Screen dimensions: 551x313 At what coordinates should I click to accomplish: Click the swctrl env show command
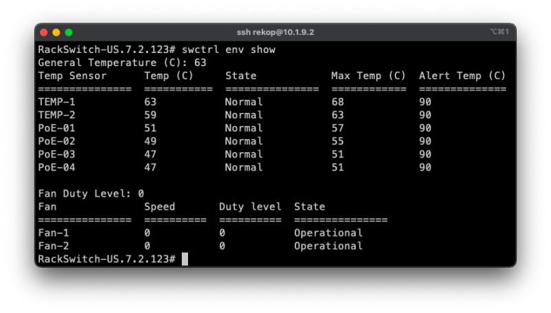pyautogui.click(x=229, y=50)
